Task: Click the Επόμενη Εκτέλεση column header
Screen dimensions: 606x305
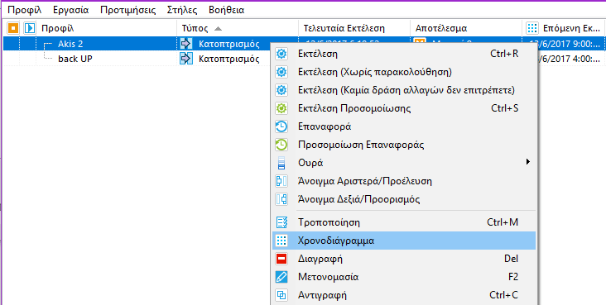Action: (564, 28)
